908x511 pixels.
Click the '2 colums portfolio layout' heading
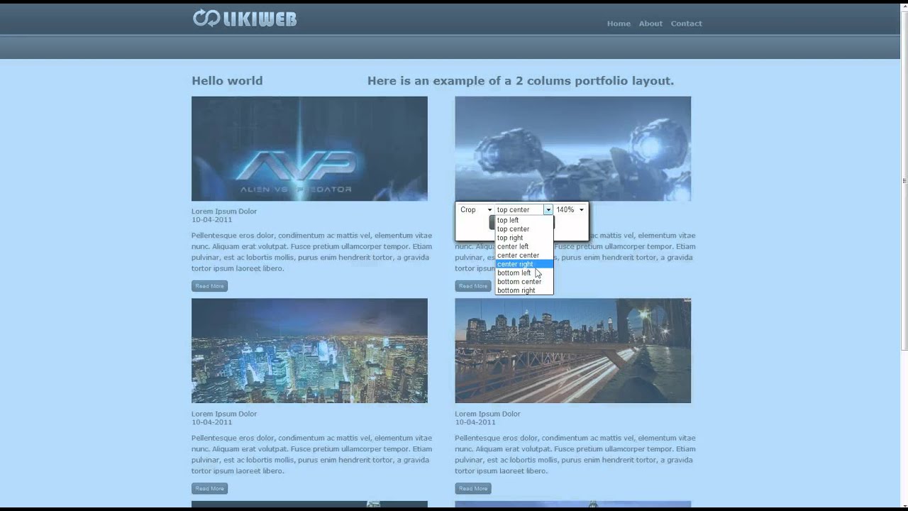click(x=521, y=81)
